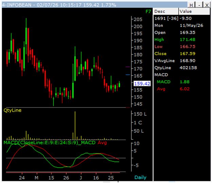Image resolution: width=212 pixels, height=183 pixels.
Task: Click the J month marker on date axis
Action: point(81,178)
